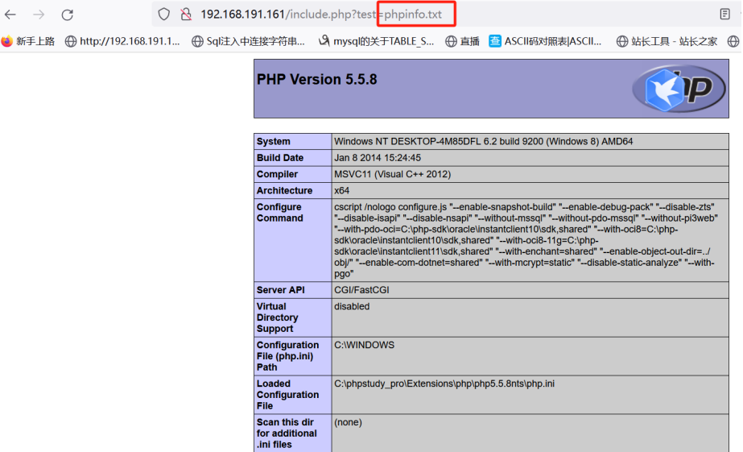Reload the current page
The height and width of the screenshot is (452, 743).
point(68,15)
